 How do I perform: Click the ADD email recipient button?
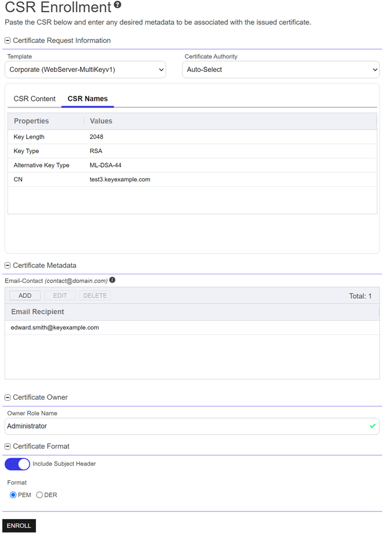[x=25, y=296]
